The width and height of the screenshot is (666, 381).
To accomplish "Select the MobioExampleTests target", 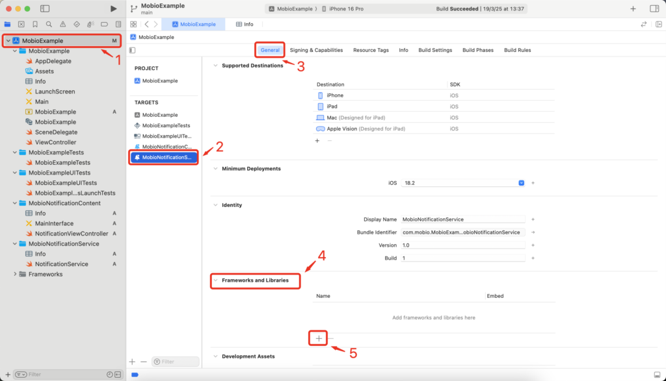I will 166,125.
